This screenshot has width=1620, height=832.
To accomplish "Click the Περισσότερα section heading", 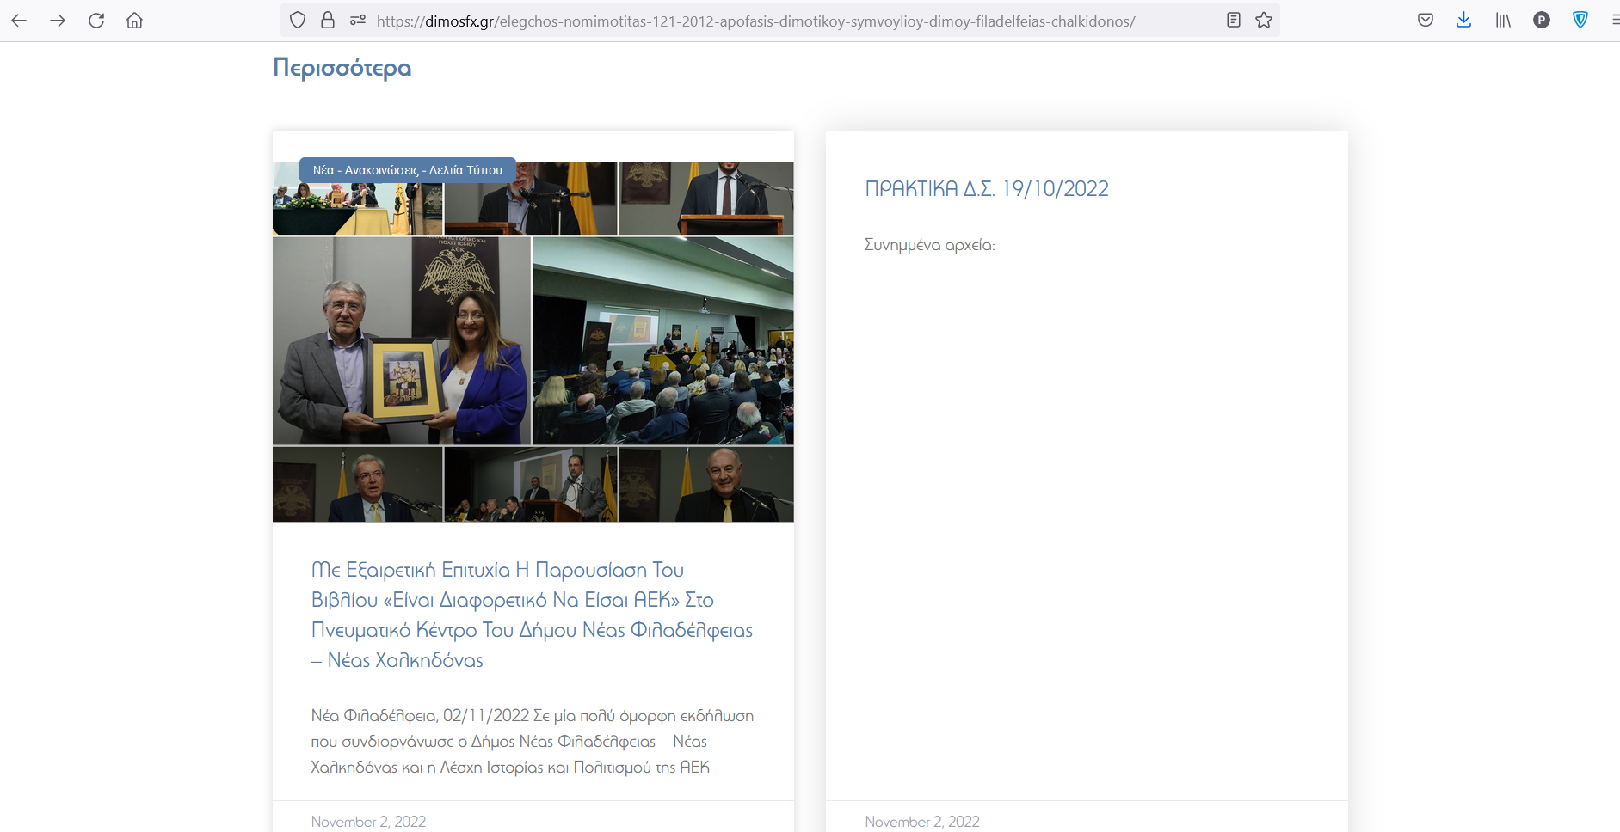I will (x=342, y=68).
